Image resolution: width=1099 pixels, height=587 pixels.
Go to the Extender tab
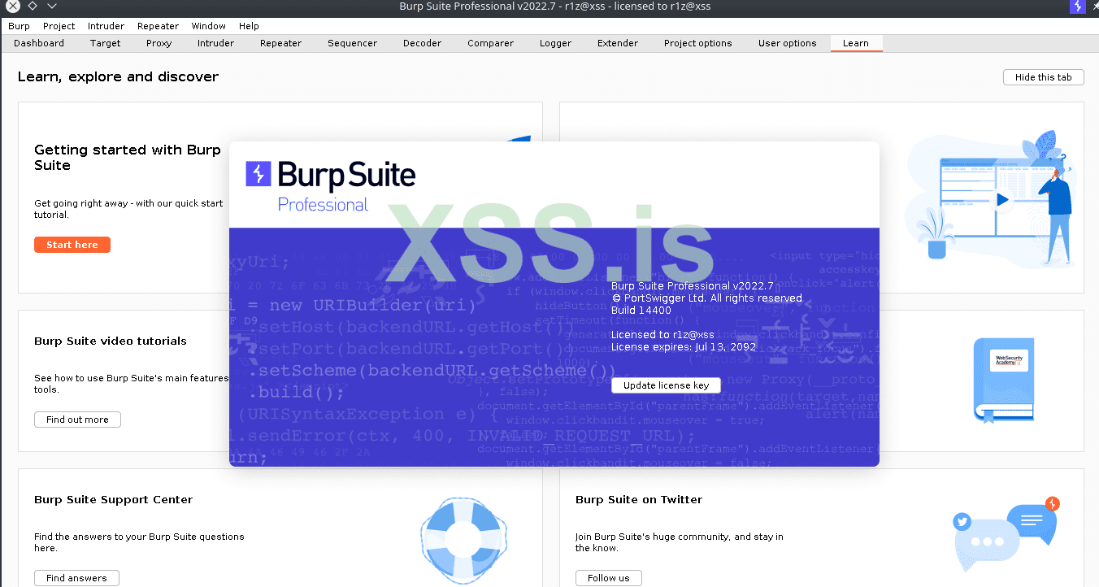[x=618, y=43]
